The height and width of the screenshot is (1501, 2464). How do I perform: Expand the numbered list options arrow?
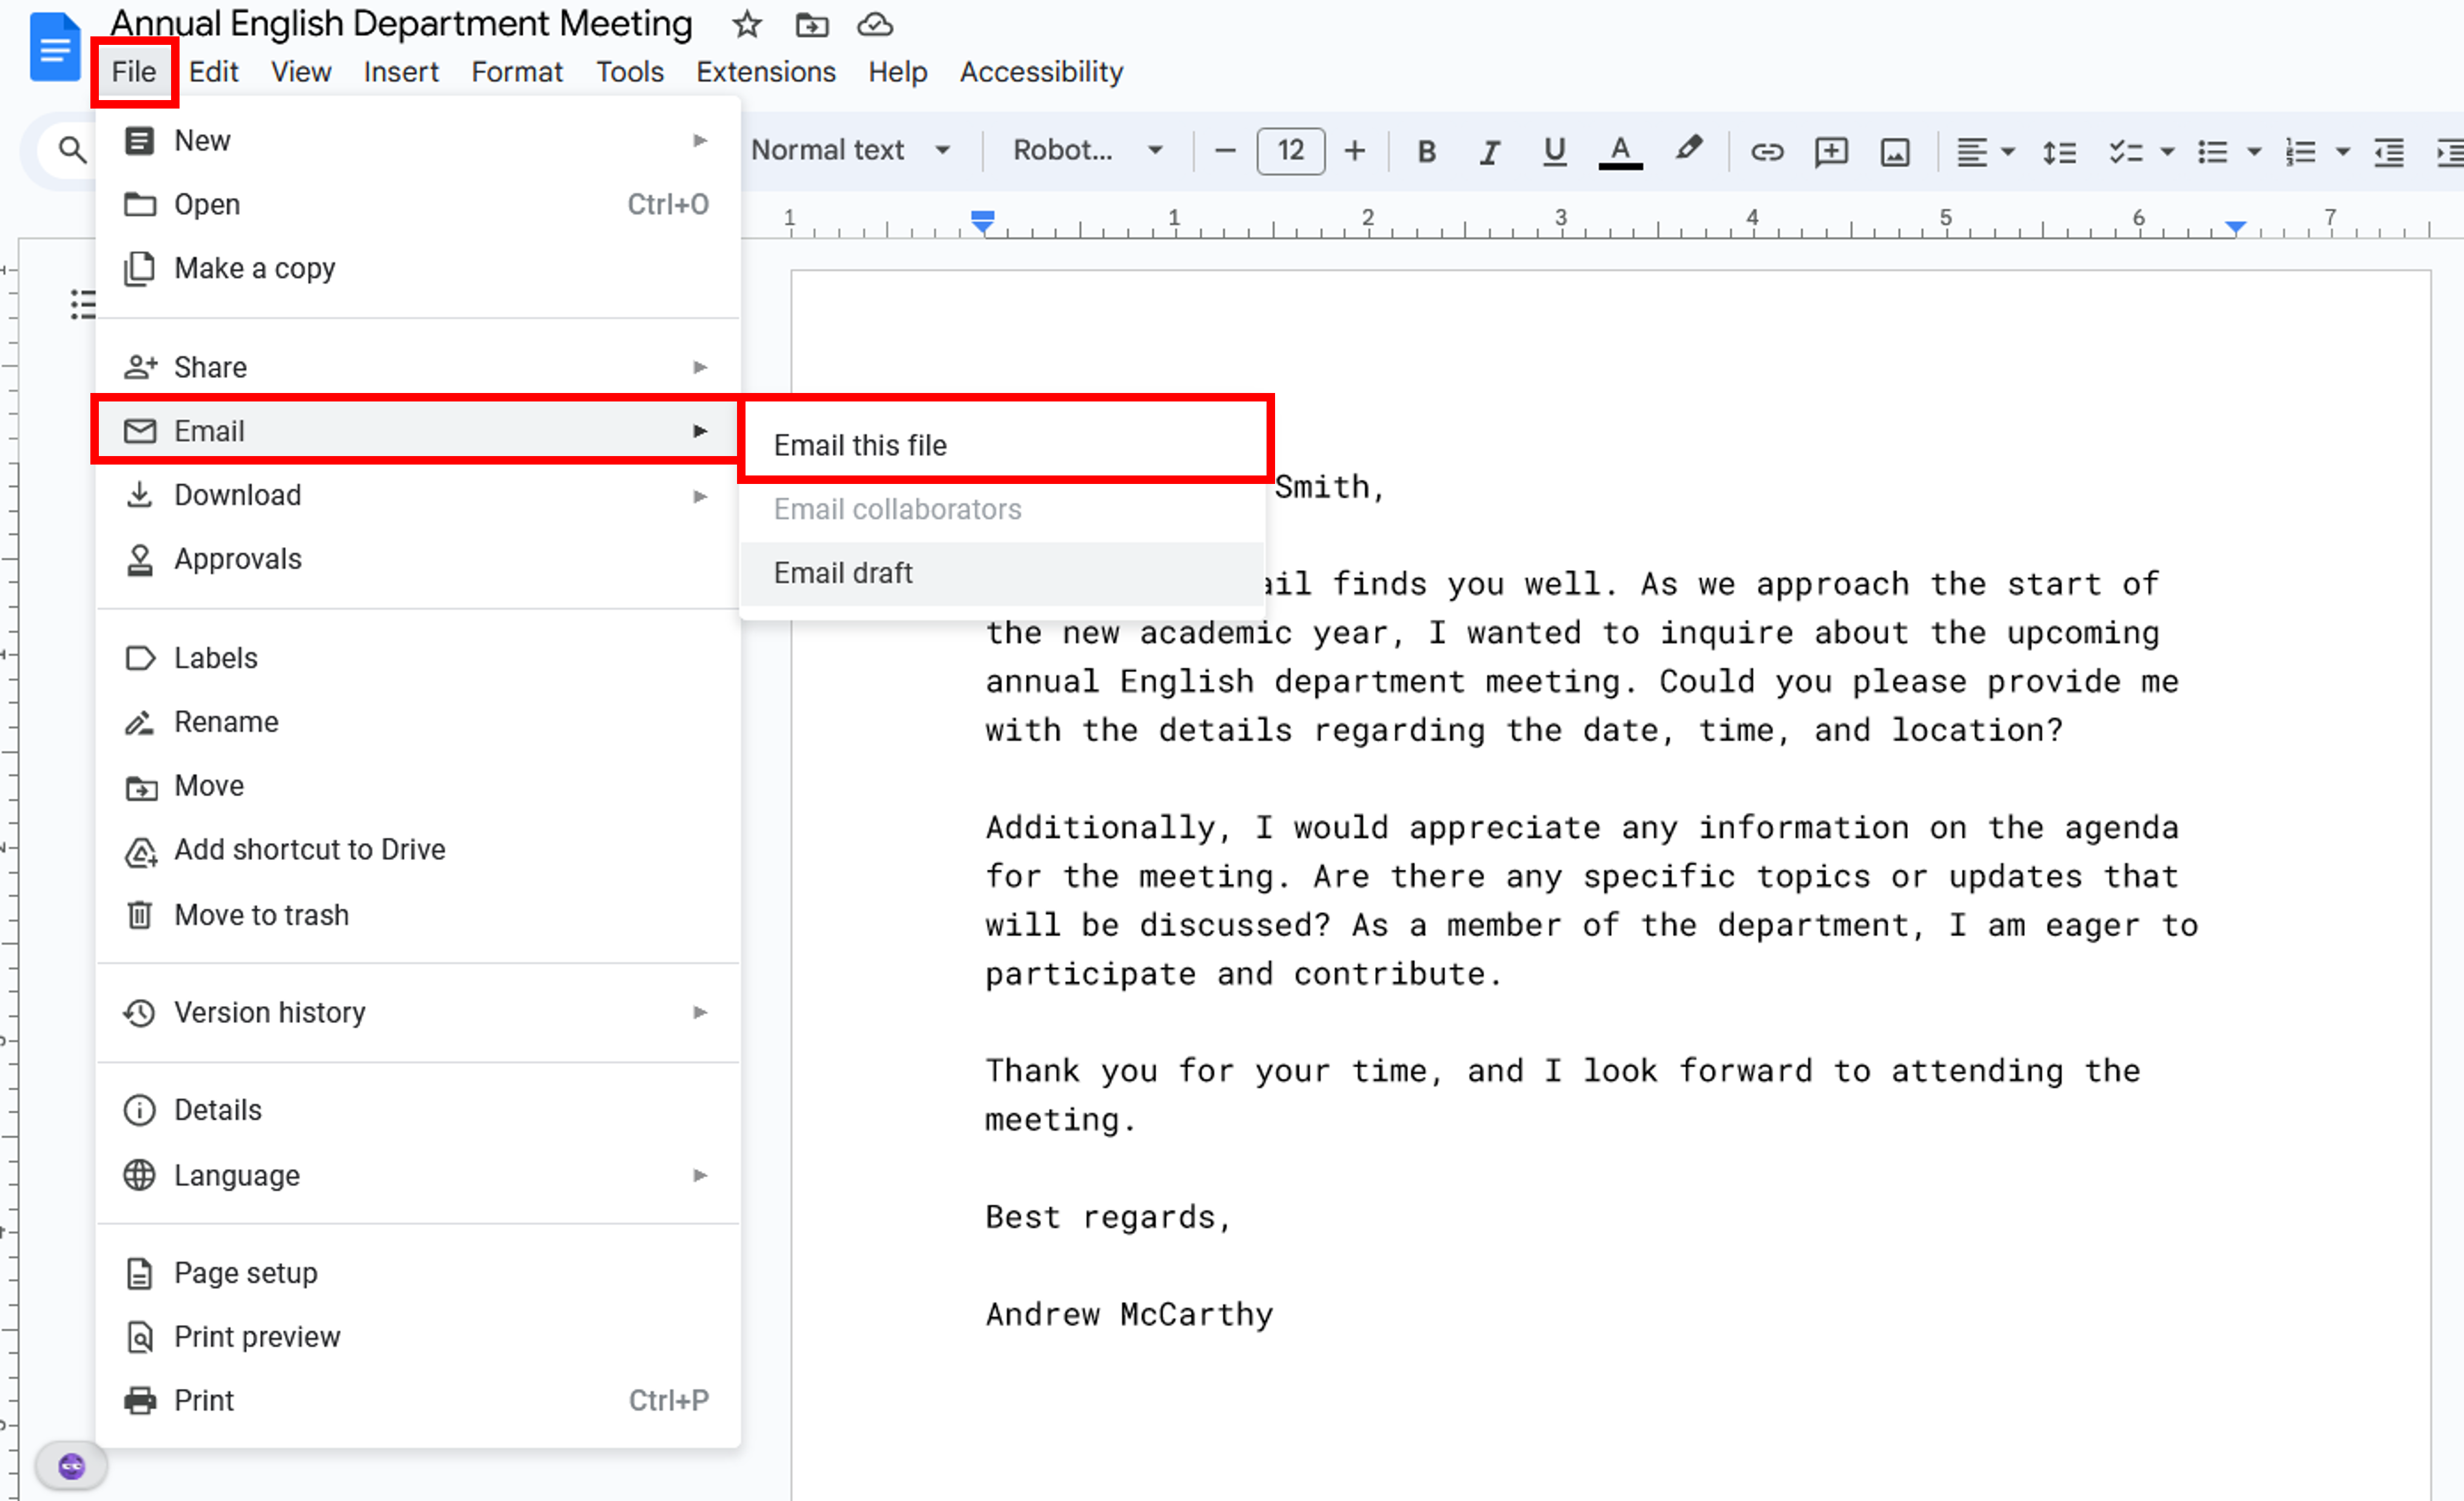[x=2342, y=151]
